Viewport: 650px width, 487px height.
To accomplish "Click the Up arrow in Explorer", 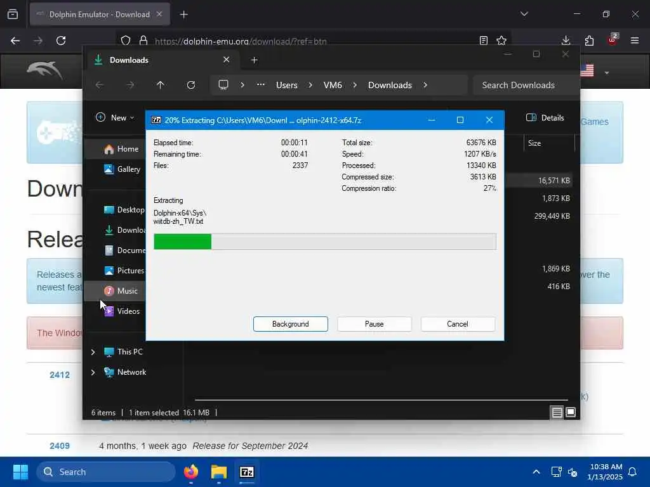I will click(x=161, y=85).
